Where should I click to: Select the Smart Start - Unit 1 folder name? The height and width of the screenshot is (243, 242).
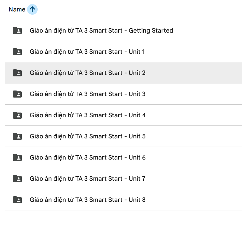87,52
